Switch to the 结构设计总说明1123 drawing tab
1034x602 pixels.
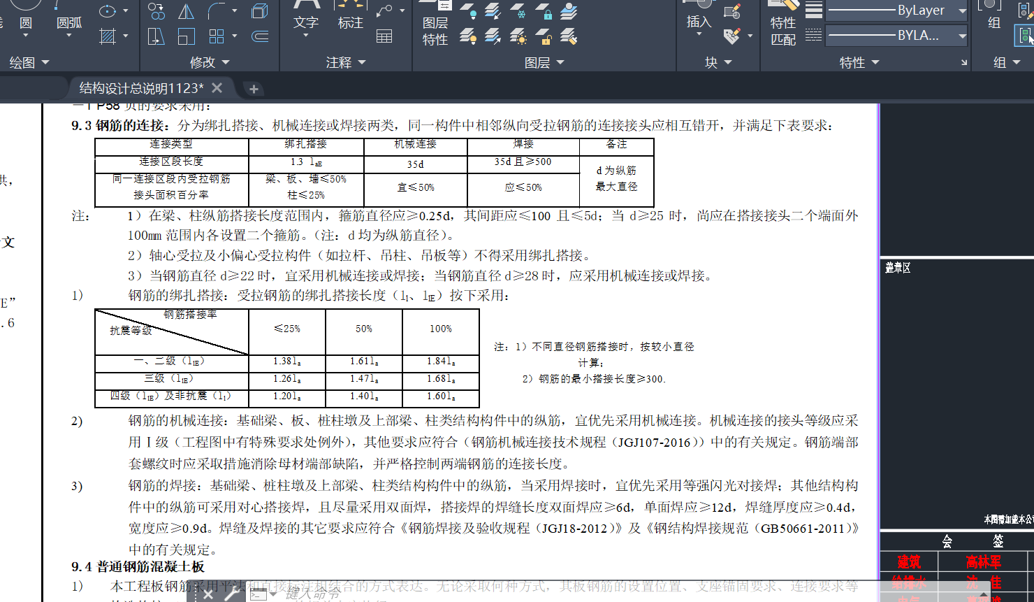pyautogui.click(x=141, y=88)
